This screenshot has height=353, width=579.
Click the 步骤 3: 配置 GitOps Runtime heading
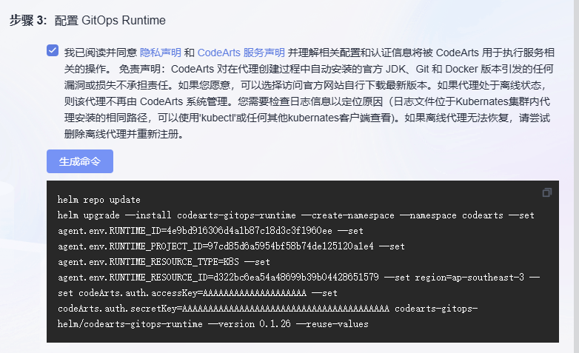click(87, 20)
